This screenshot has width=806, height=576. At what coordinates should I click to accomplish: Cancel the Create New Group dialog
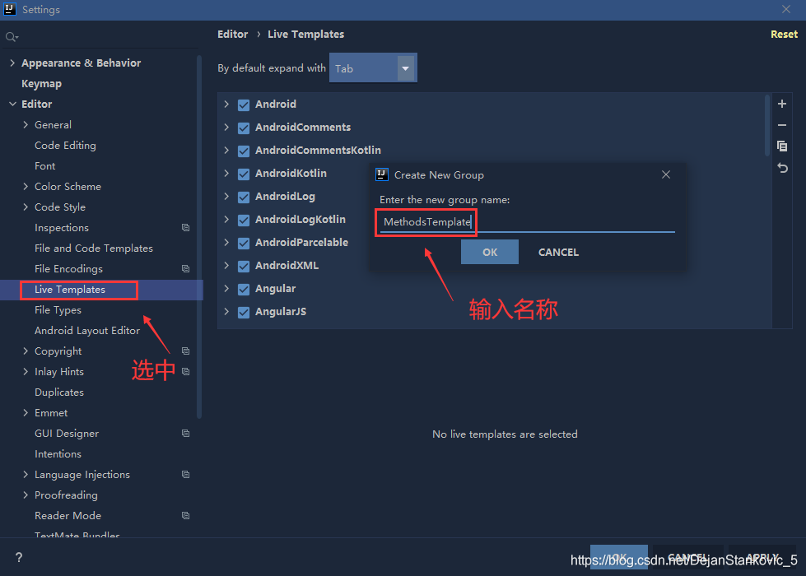point(558,252)
